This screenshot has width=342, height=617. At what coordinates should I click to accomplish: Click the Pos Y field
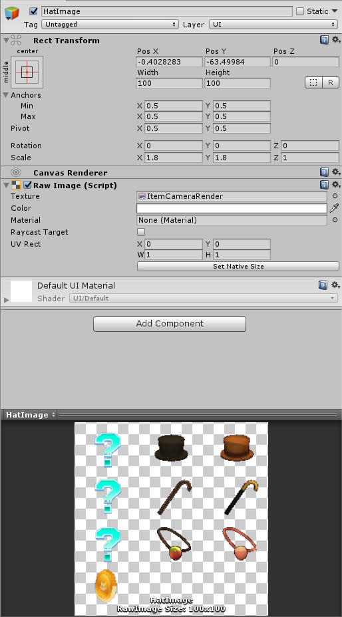tap(237, 62)
